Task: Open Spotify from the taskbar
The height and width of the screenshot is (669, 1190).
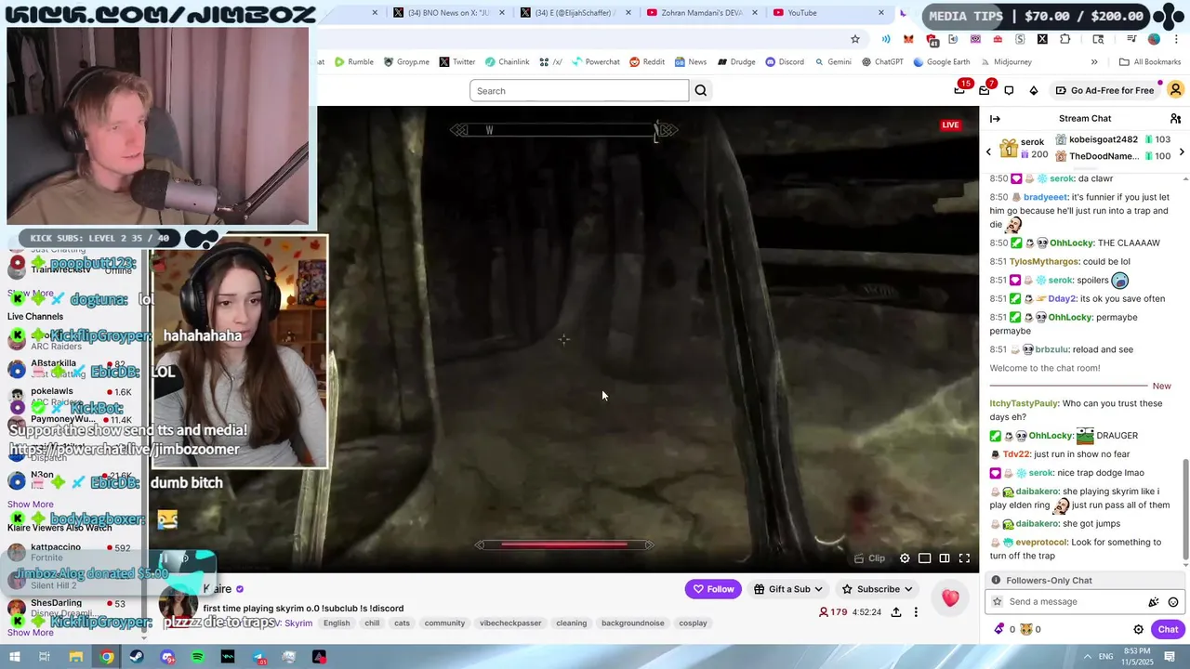Action: click(197, 657)
